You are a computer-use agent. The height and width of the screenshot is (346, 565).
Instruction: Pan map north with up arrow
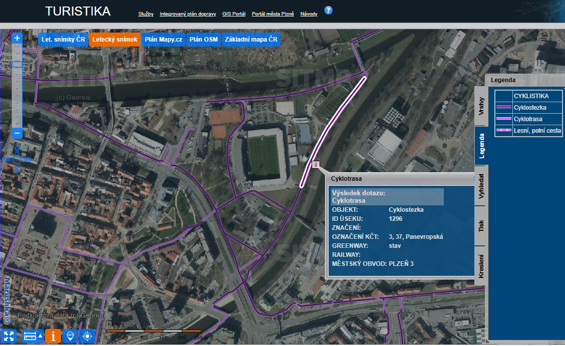(x=17, y=149)
